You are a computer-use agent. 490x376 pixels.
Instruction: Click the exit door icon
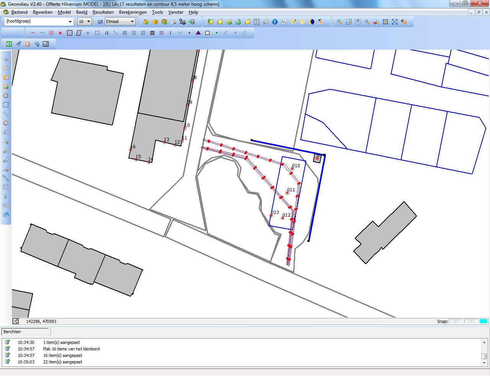[192, 22]
